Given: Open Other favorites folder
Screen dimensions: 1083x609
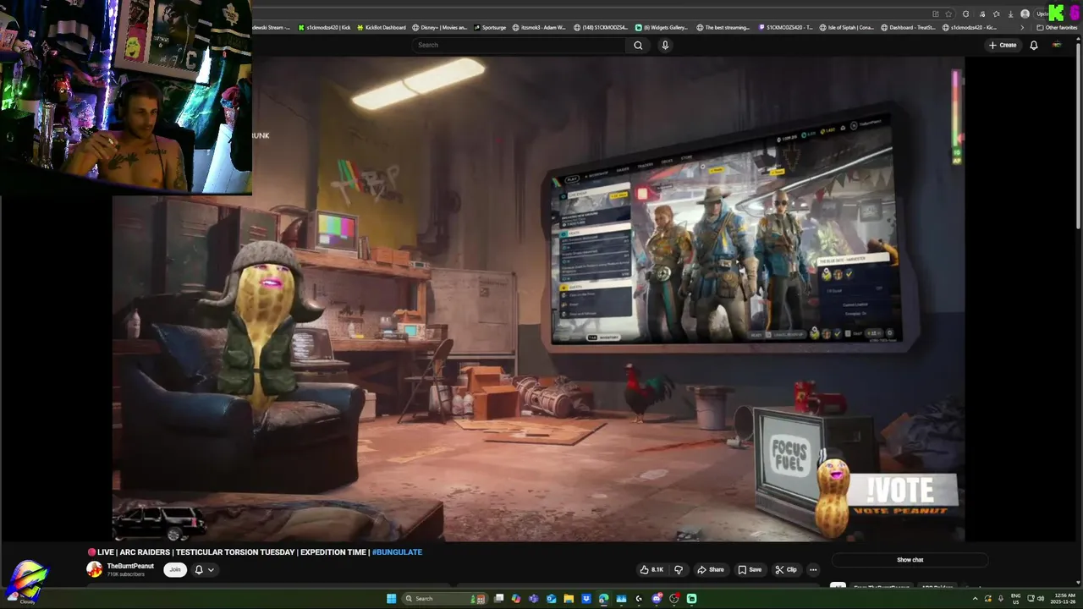Looking at the screenshot, I should pos(1057,27).
